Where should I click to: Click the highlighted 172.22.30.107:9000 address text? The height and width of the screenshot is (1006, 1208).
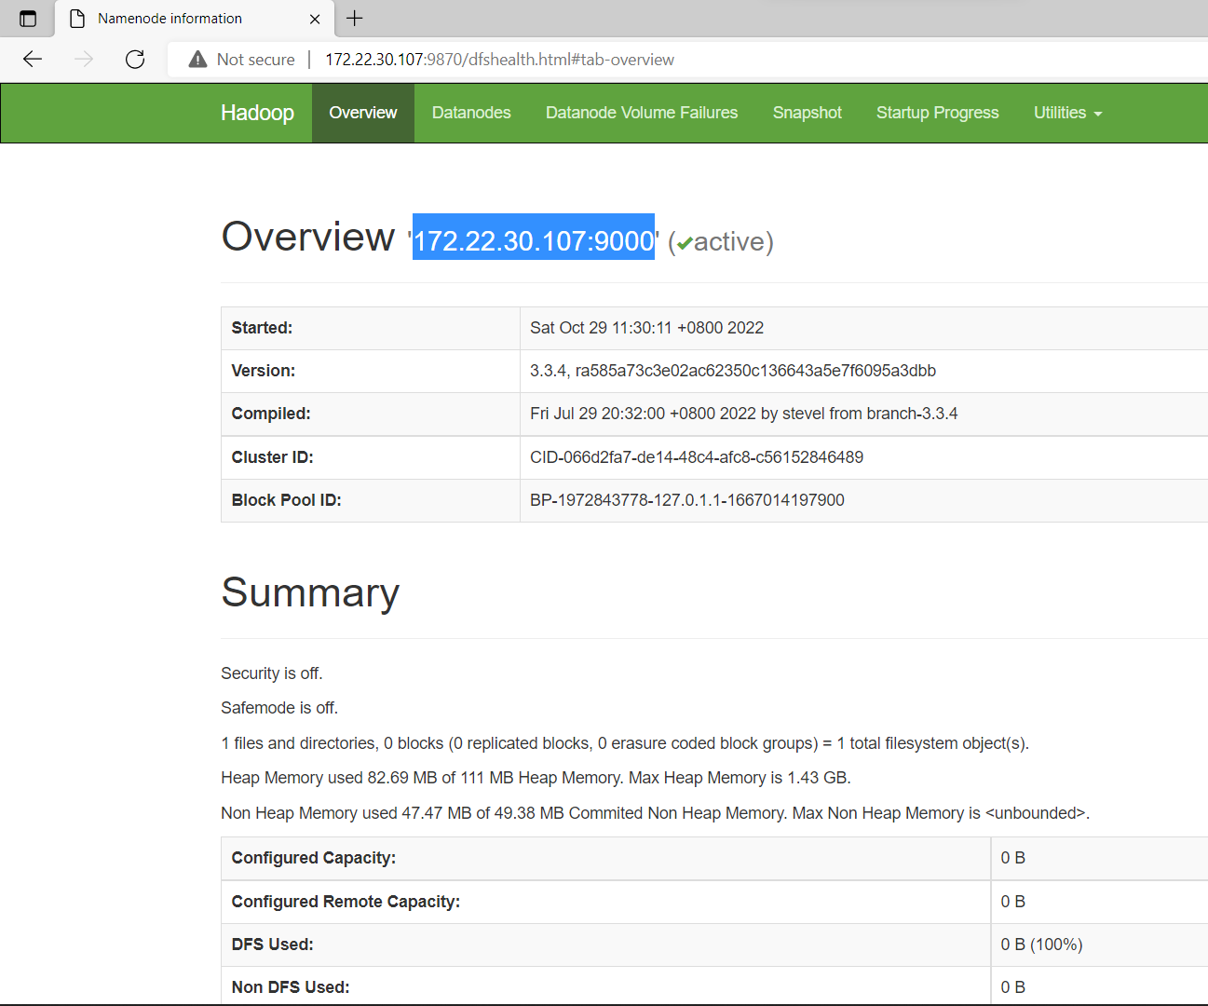[x=533, y=240]
